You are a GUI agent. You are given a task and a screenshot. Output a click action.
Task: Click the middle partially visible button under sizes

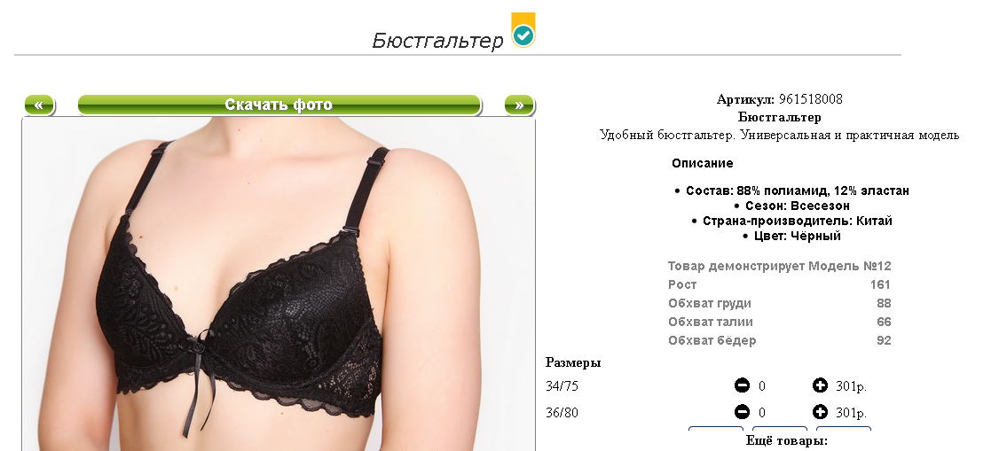(780, 429)
